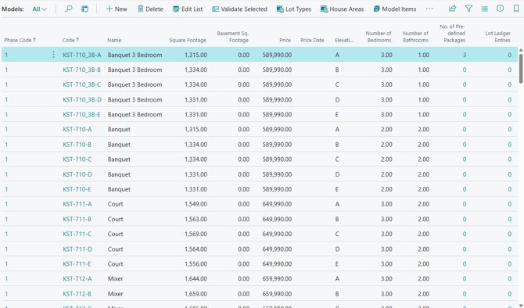
Task: Open model KST-710-E link
Action: tap(77, 189)
